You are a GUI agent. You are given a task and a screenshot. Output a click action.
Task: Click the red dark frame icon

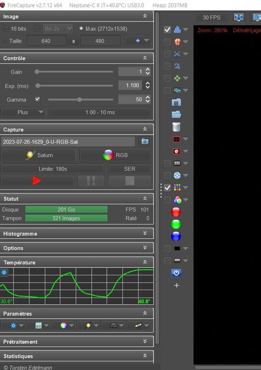point(176,139)
